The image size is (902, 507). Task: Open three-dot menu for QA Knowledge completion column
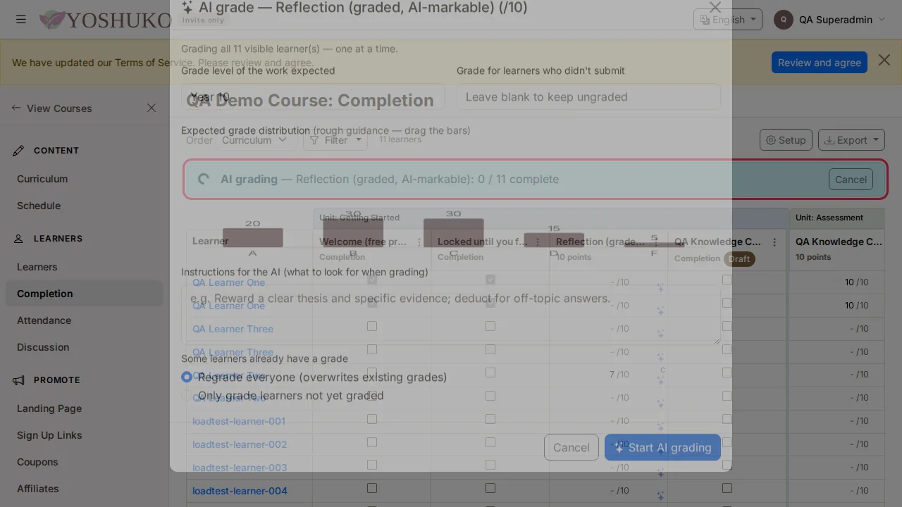point(774,242)
